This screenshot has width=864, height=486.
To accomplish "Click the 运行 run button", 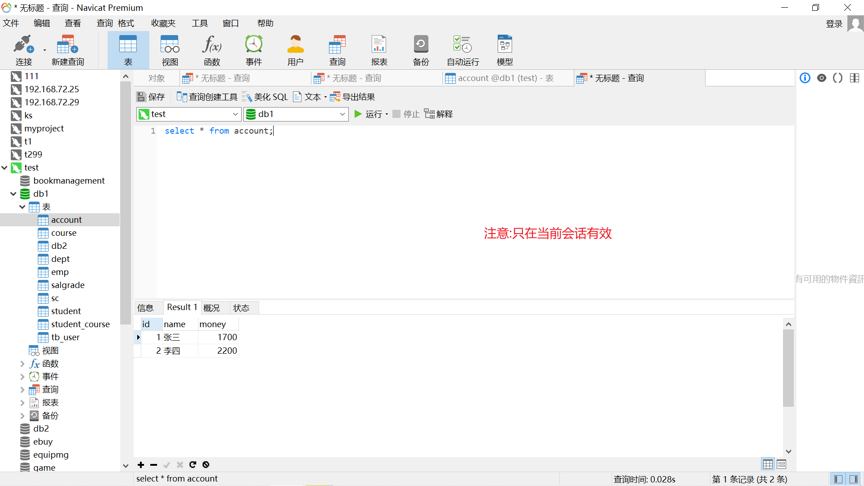I will point(368,114).
